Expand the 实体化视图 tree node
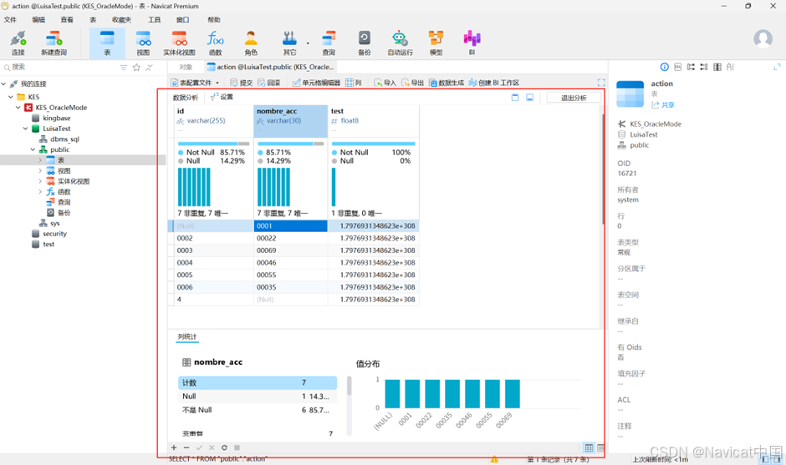Screen dimensions: 786x465 pyautogui.click(x=41, y=181)
